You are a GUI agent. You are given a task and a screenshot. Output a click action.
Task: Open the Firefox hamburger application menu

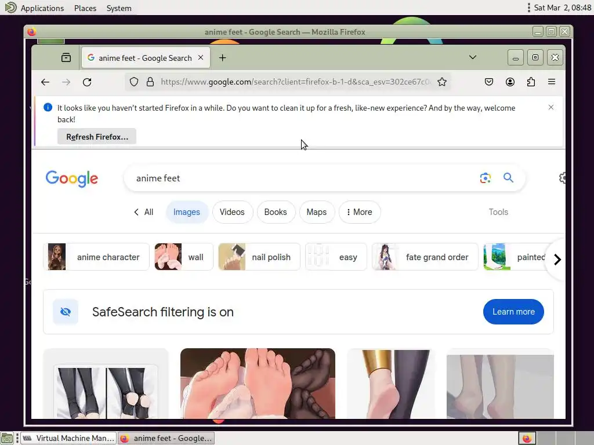[552, 82]
